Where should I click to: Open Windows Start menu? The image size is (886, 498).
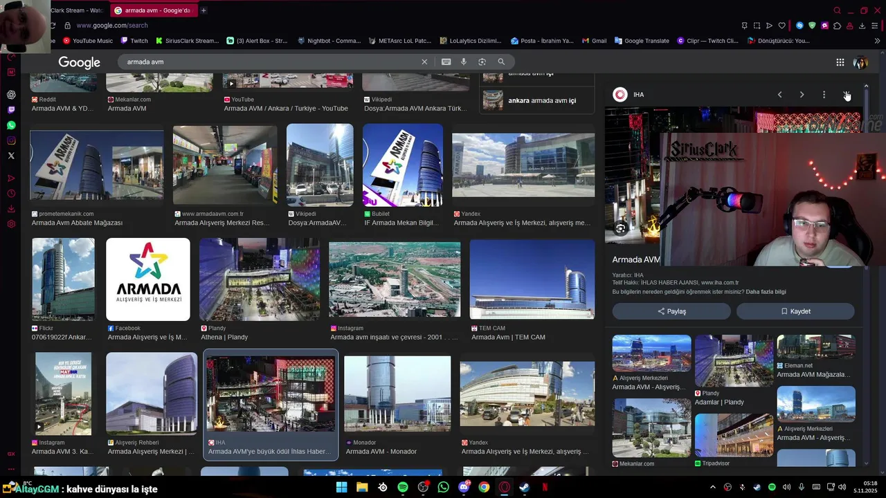click(x=341, y=487)
